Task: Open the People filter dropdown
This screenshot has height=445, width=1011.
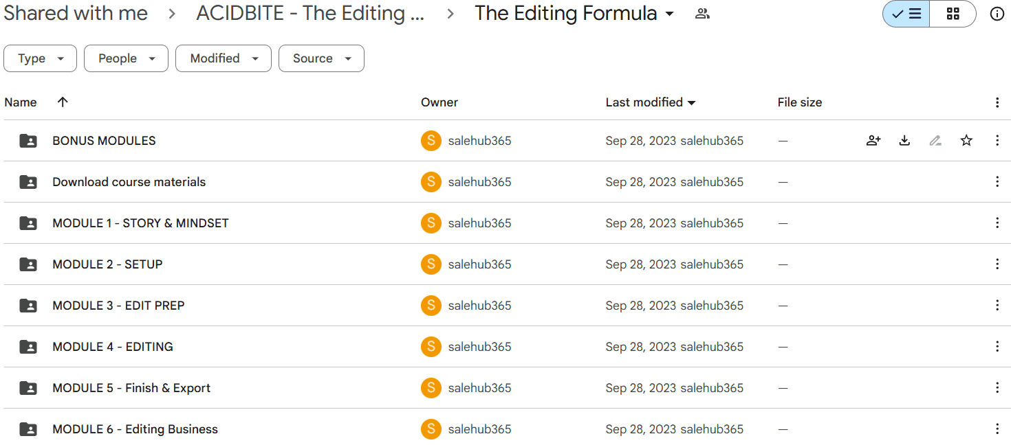Action: click(x=126, y=58)
